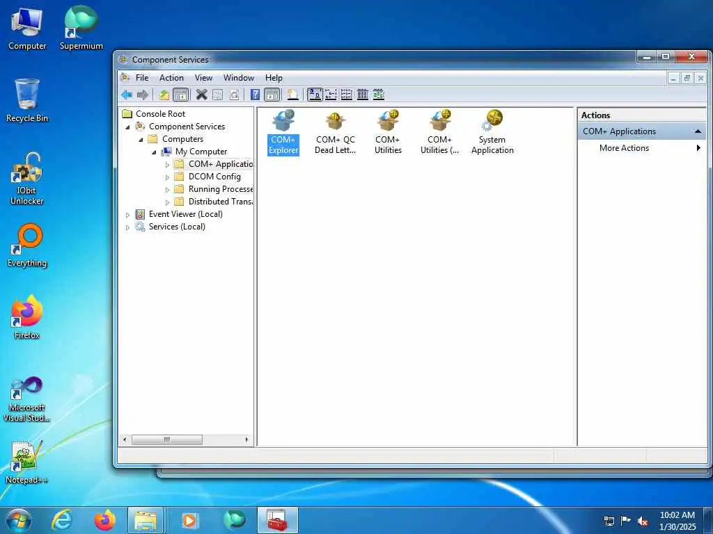Switch to Large Icons view
This screenshot has height=534, width=713.
315,95
